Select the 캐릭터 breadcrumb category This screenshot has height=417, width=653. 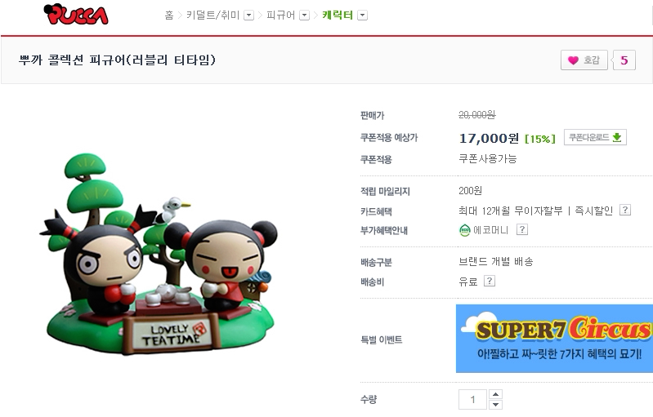(x=338, y=16)
